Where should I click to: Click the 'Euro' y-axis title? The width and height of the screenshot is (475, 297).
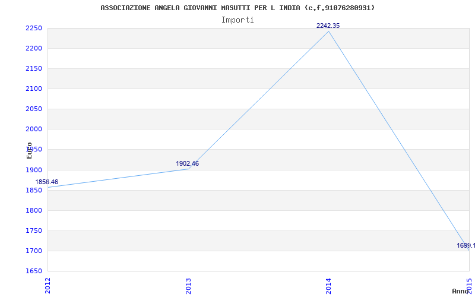click(x=29, y=150)
